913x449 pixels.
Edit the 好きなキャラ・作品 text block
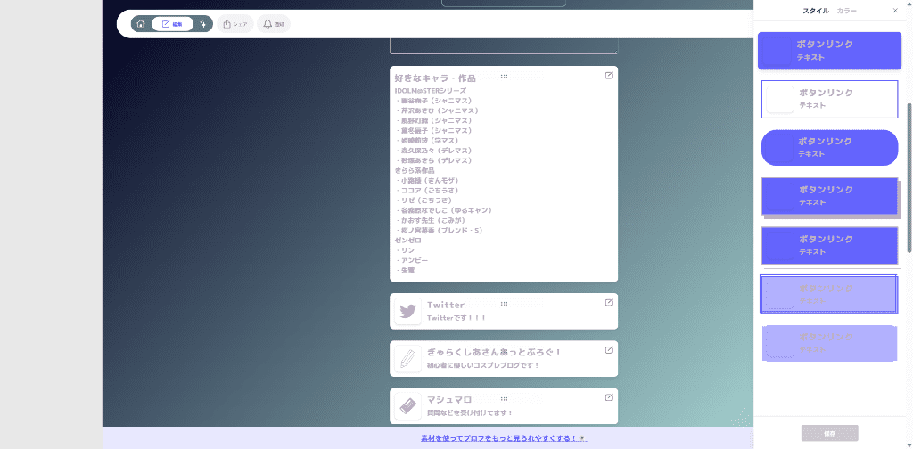click(609, 76)
